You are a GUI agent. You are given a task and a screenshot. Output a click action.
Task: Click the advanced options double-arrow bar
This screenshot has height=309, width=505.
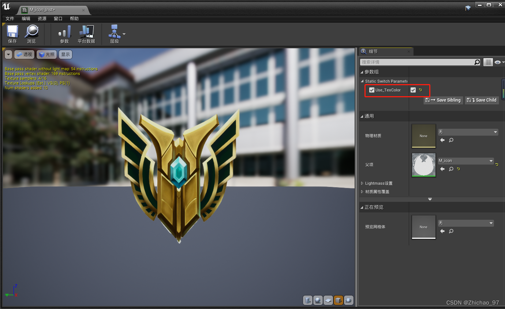point(430,199)
